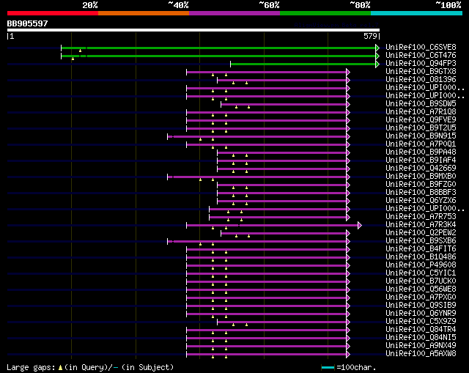
Task: Select the UniRef100_B7UCK0 label
Action: tap(421, 281)
